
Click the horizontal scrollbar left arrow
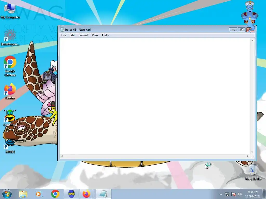coord(62,156)
